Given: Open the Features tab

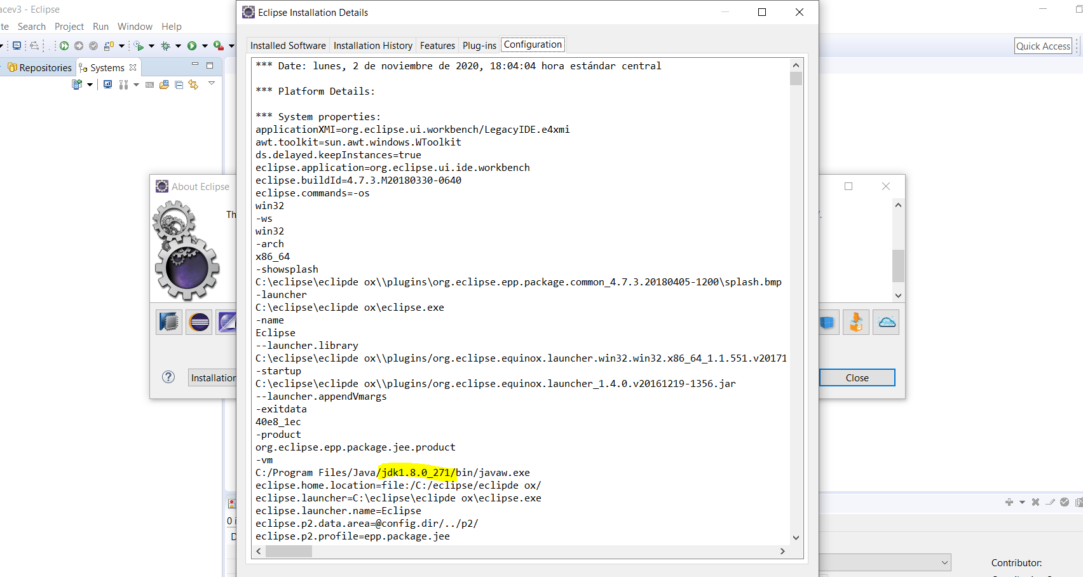Looking at the screenshot, I should pos(437,46).
